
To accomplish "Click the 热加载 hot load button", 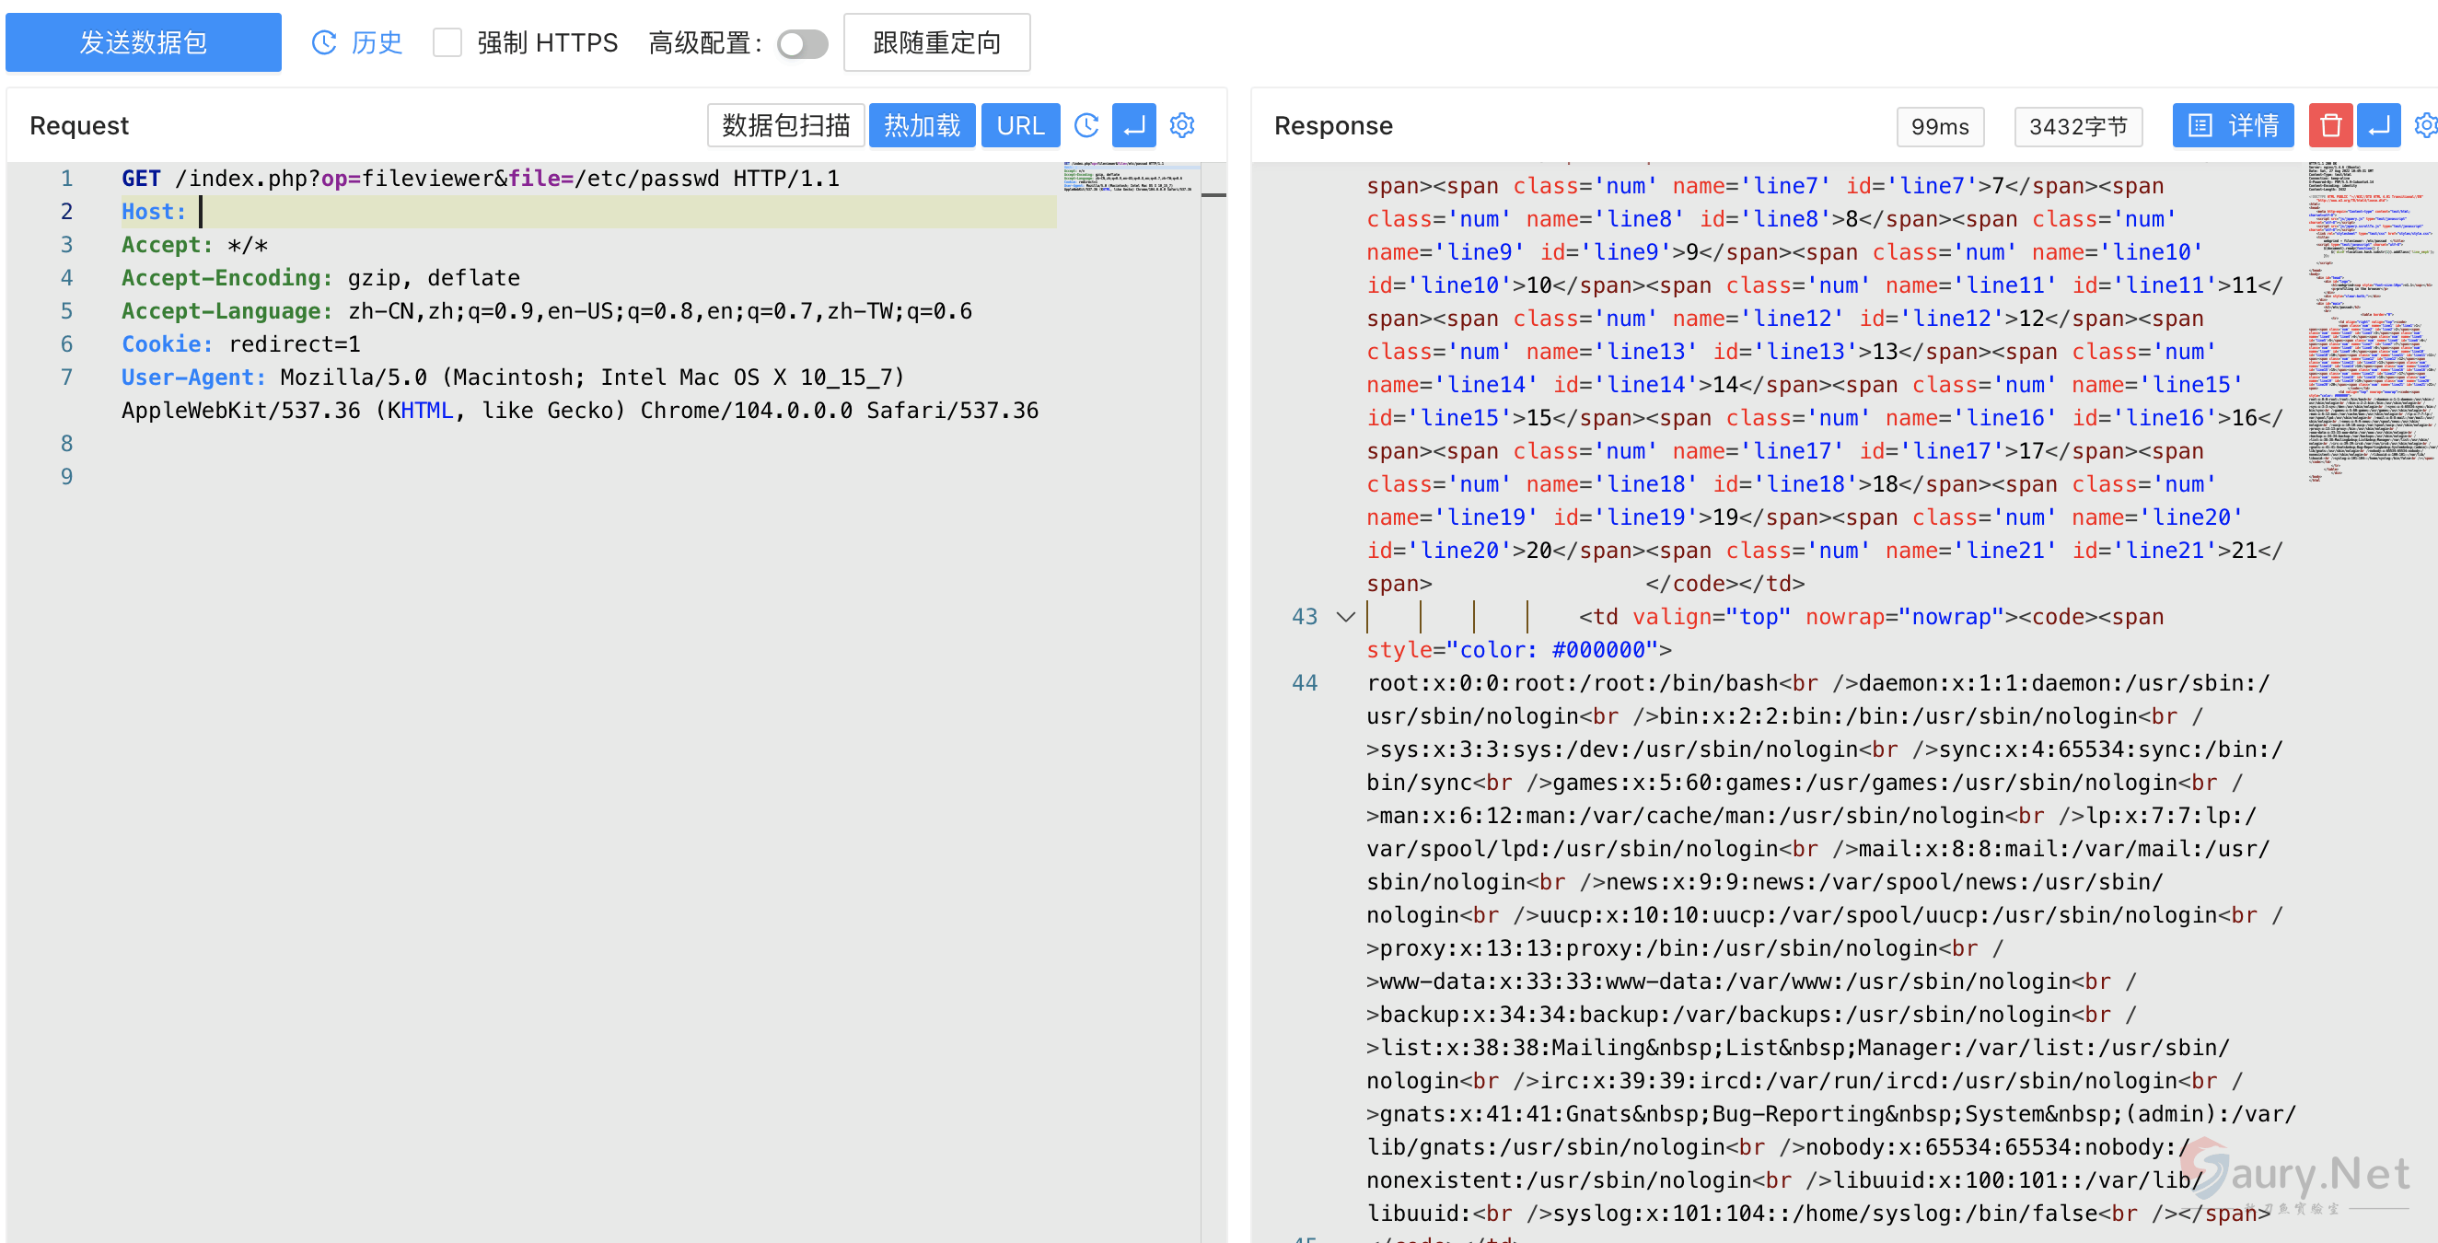I will point(922,126).
